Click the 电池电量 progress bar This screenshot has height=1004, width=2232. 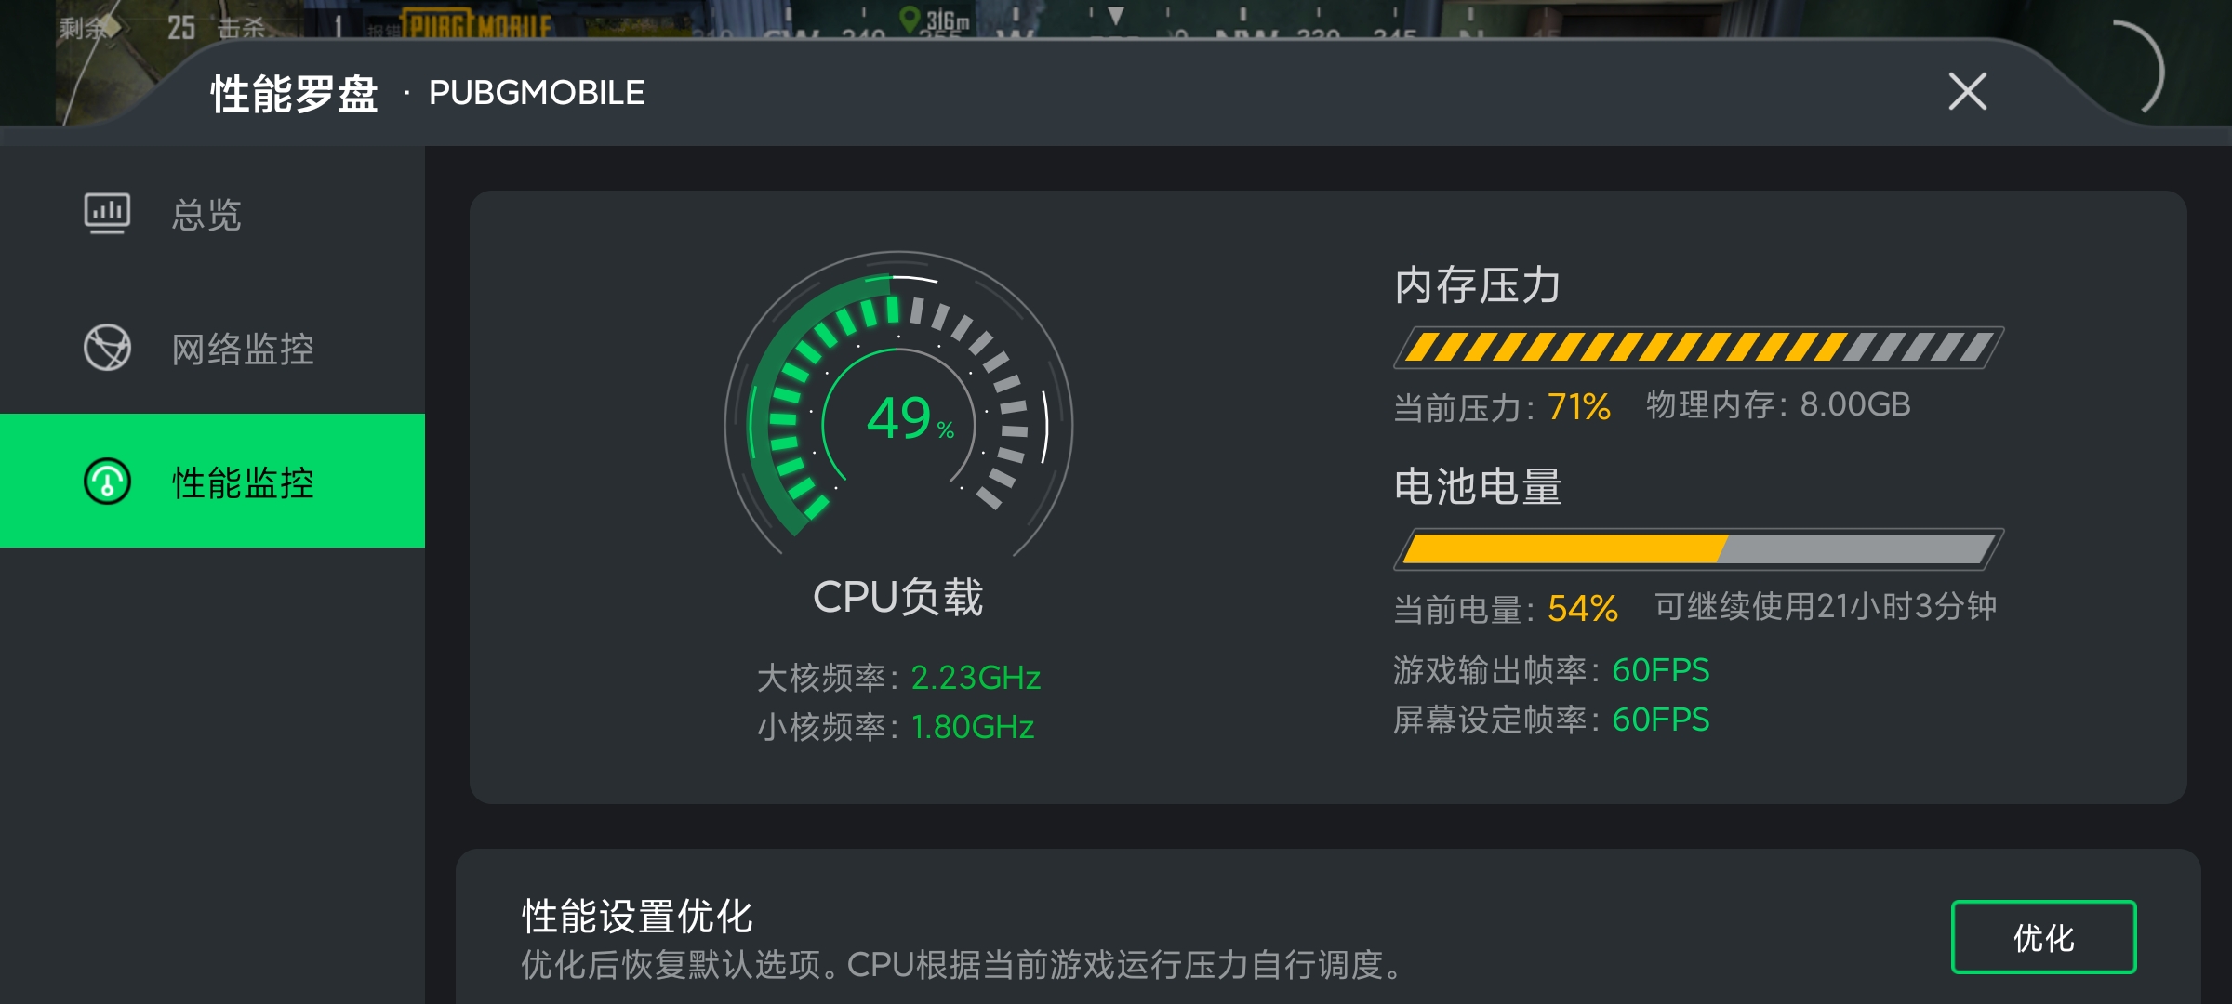coord(1697,548)
